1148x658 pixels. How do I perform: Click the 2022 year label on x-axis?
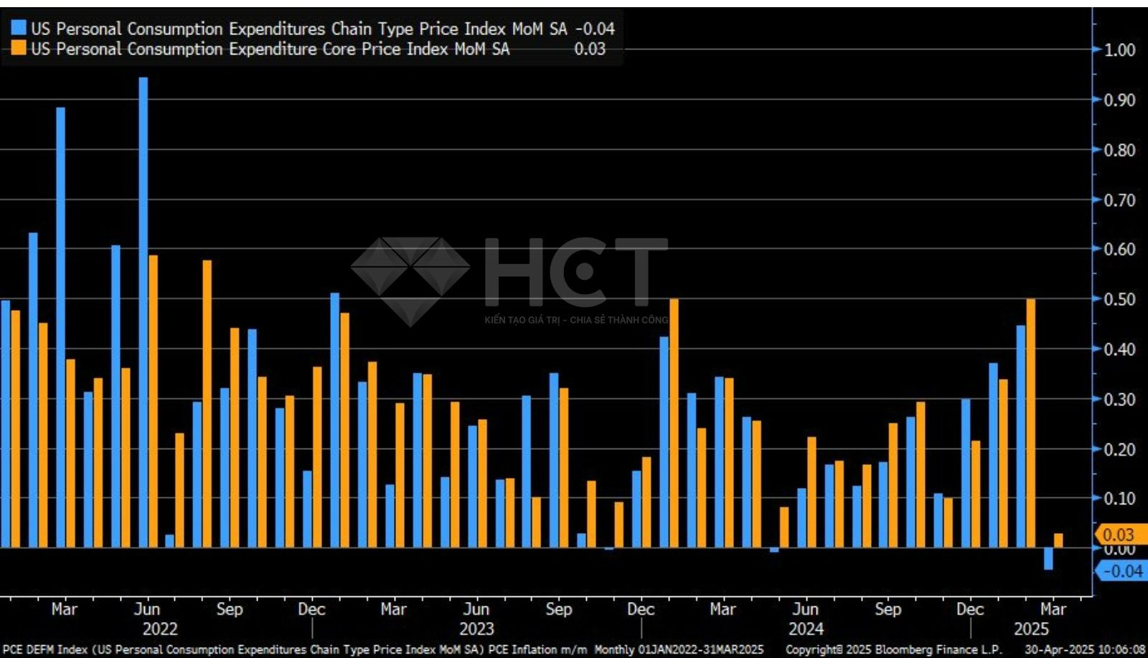click(160, 629)
